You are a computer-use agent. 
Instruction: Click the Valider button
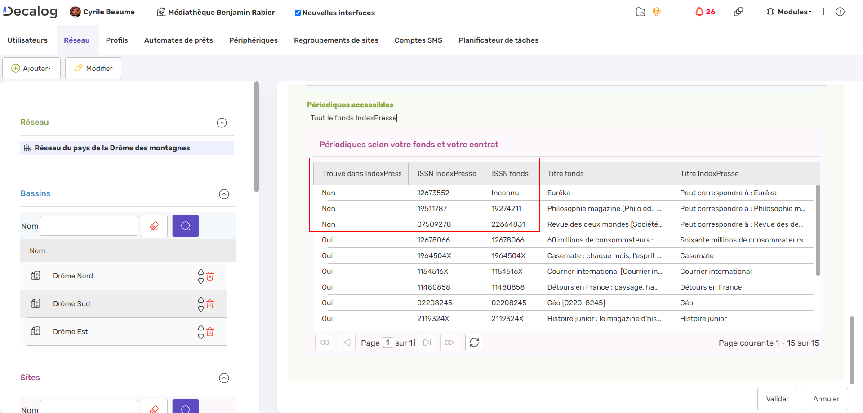[777, 399]
